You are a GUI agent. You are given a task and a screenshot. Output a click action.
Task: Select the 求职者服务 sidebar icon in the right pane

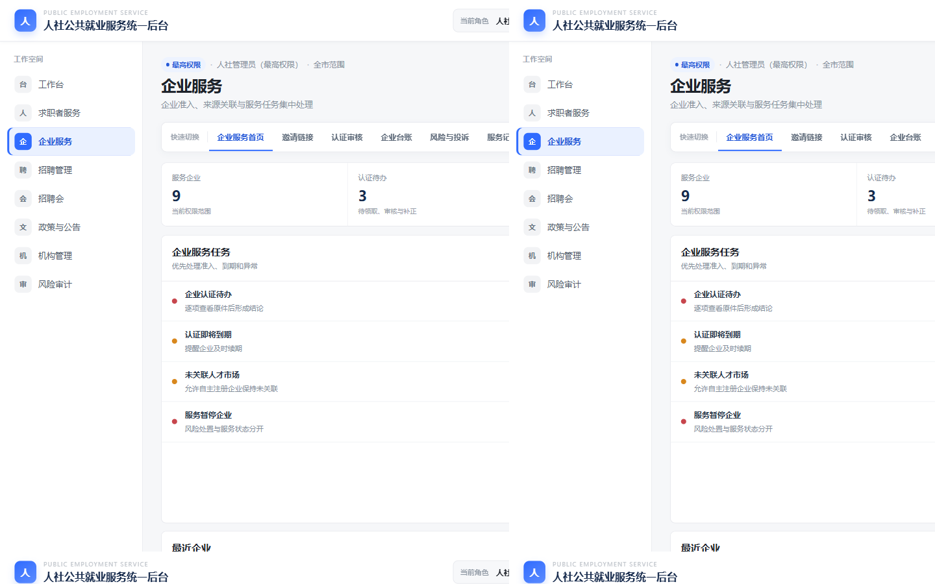[532, 113]
